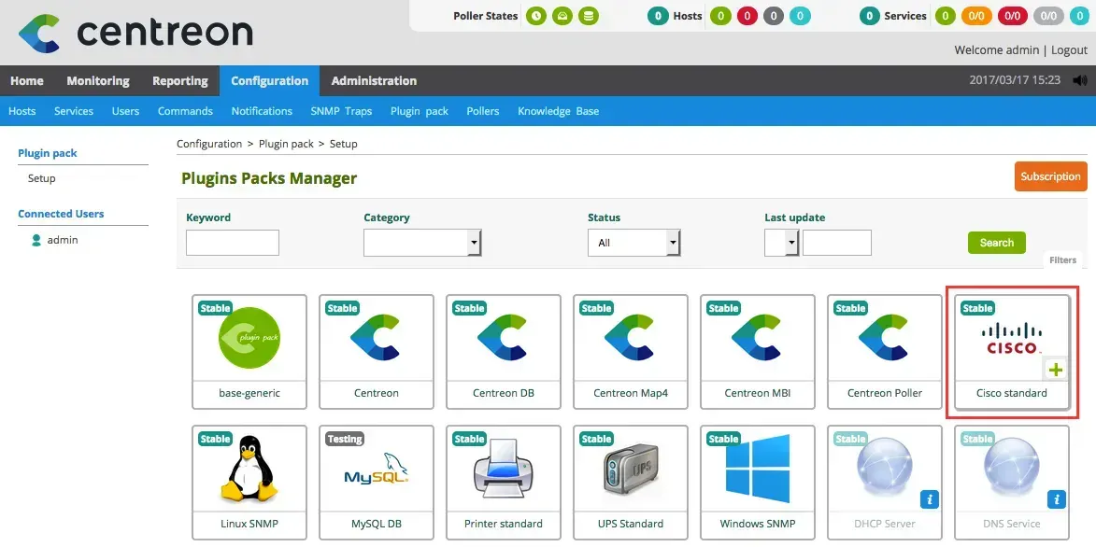Go to the Home menu
Screen dimensions: 1096x547
click(27, 80)
